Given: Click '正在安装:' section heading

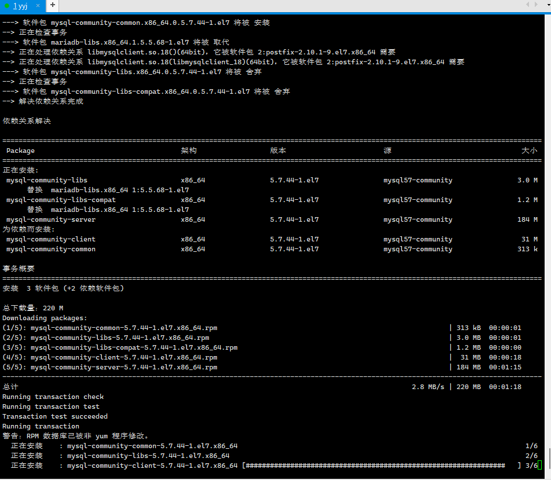Looking at the screenshot, I should [x=21, y=170].
